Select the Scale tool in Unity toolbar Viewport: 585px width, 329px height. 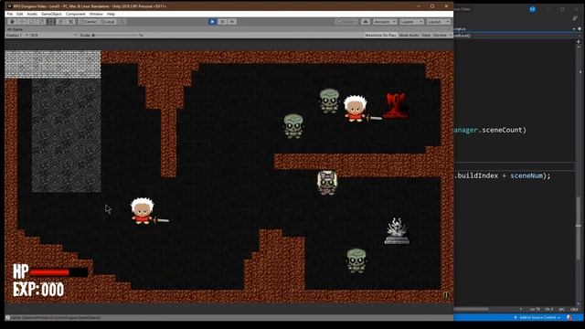41,22
